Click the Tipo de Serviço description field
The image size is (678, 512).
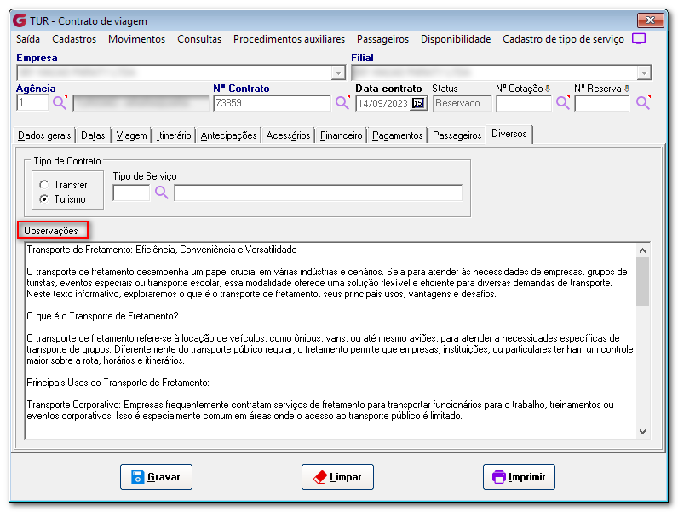(x=319, y=193)
